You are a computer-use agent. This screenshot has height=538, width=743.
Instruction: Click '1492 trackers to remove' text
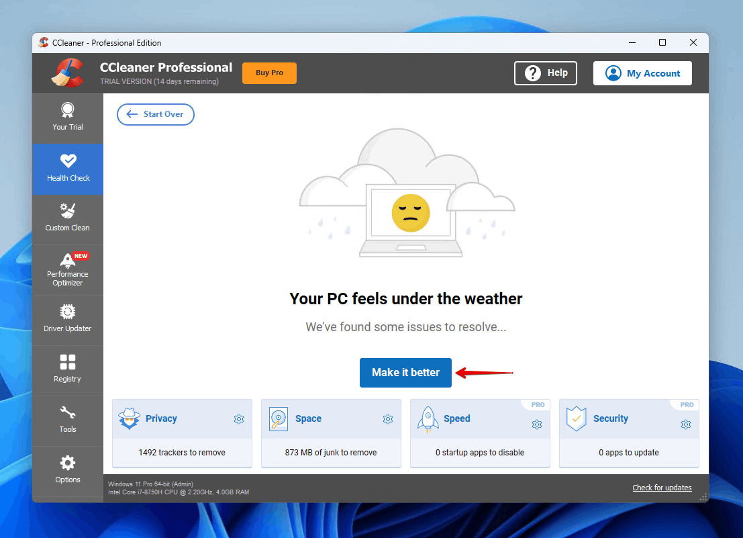(182, 453)
